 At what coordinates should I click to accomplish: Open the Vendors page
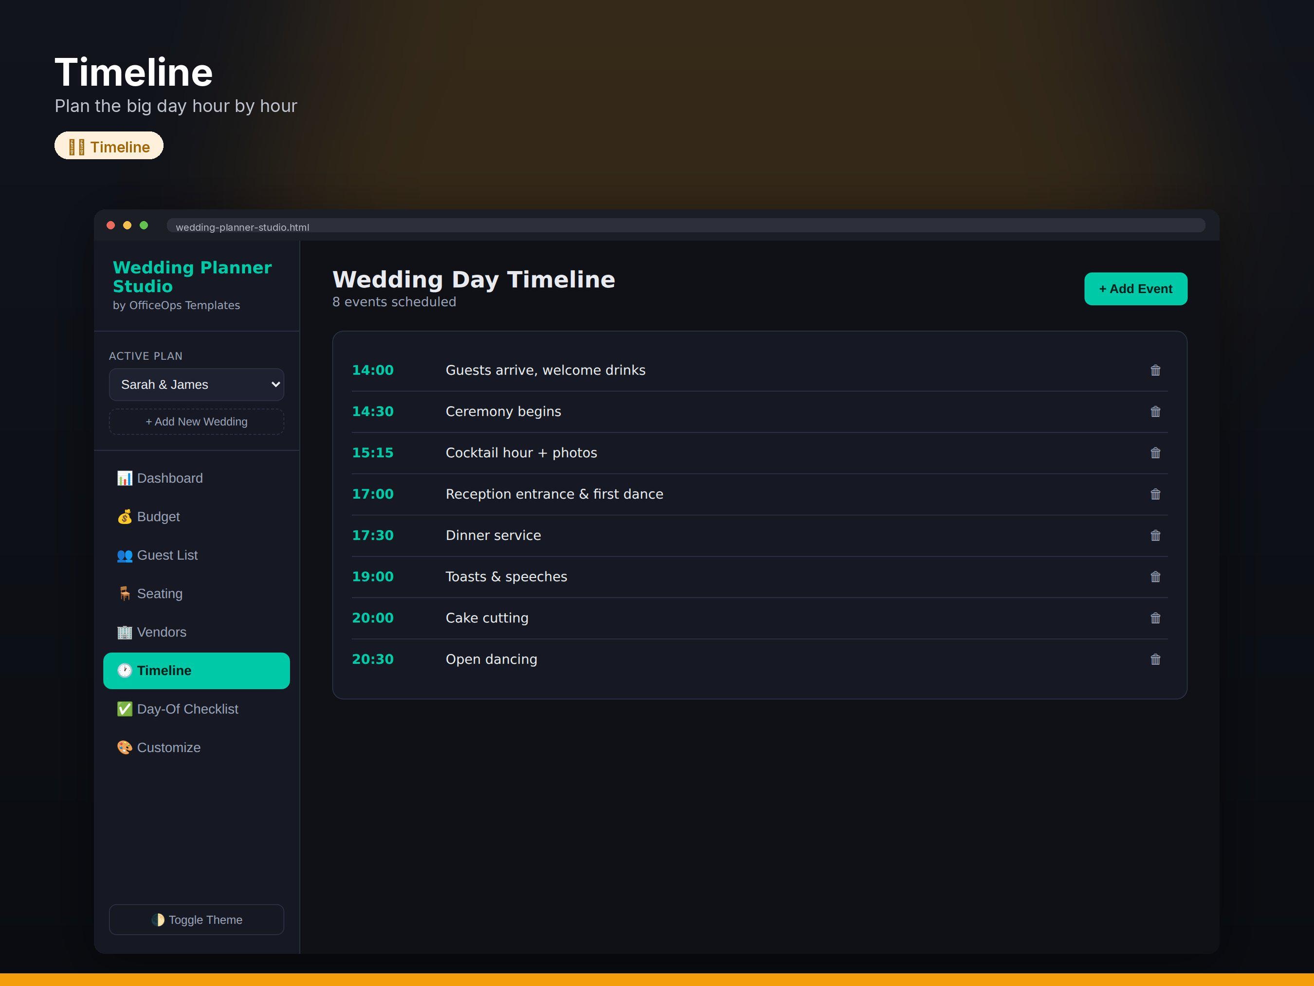(197, 632)
